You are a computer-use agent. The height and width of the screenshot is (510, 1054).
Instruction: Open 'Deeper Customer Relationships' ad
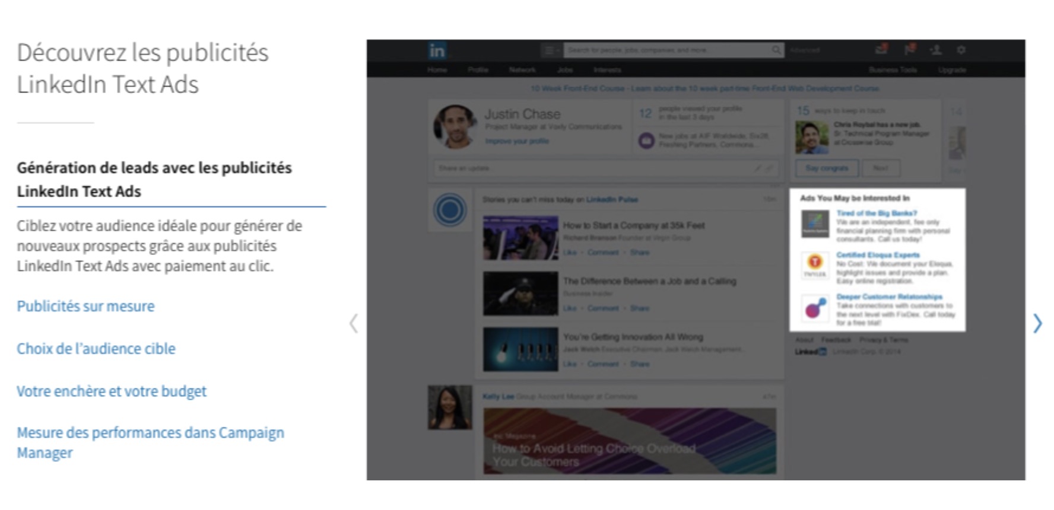[x=889, y=297]
